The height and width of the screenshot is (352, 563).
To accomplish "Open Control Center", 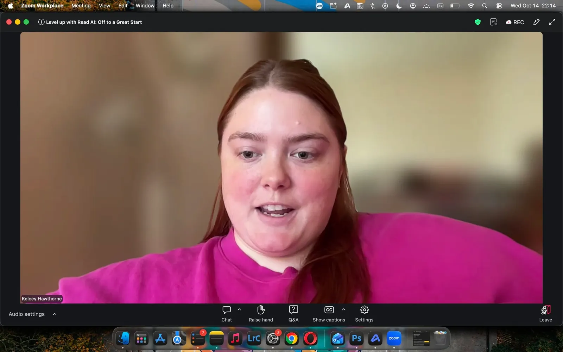I will (x=499, y=6).
